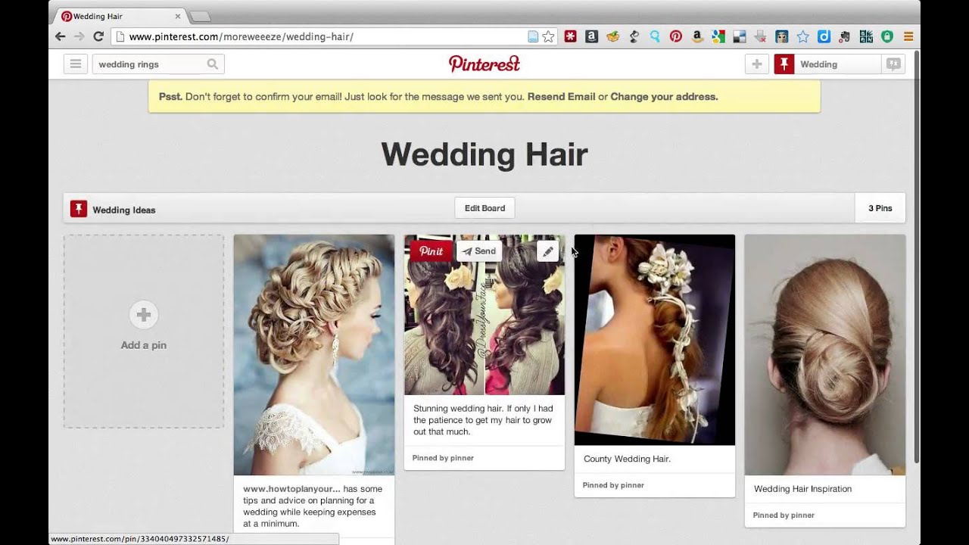Click the 3 Pins counter
The image size is (969, 545).
click(x=880, y=208)
